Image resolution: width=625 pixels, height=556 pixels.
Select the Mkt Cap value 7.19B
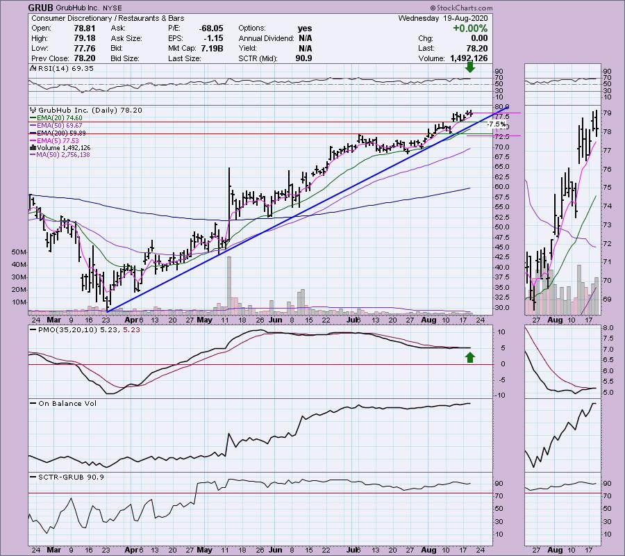[x=211, y=48]
